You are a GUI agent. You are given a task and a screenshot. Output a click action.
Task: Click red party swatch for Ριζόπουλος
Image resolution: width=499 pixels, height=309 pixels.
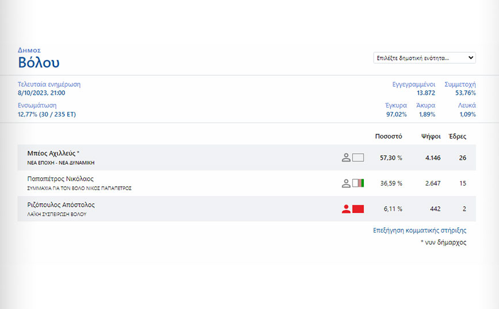pyautogui.click(x=358, y=209)
